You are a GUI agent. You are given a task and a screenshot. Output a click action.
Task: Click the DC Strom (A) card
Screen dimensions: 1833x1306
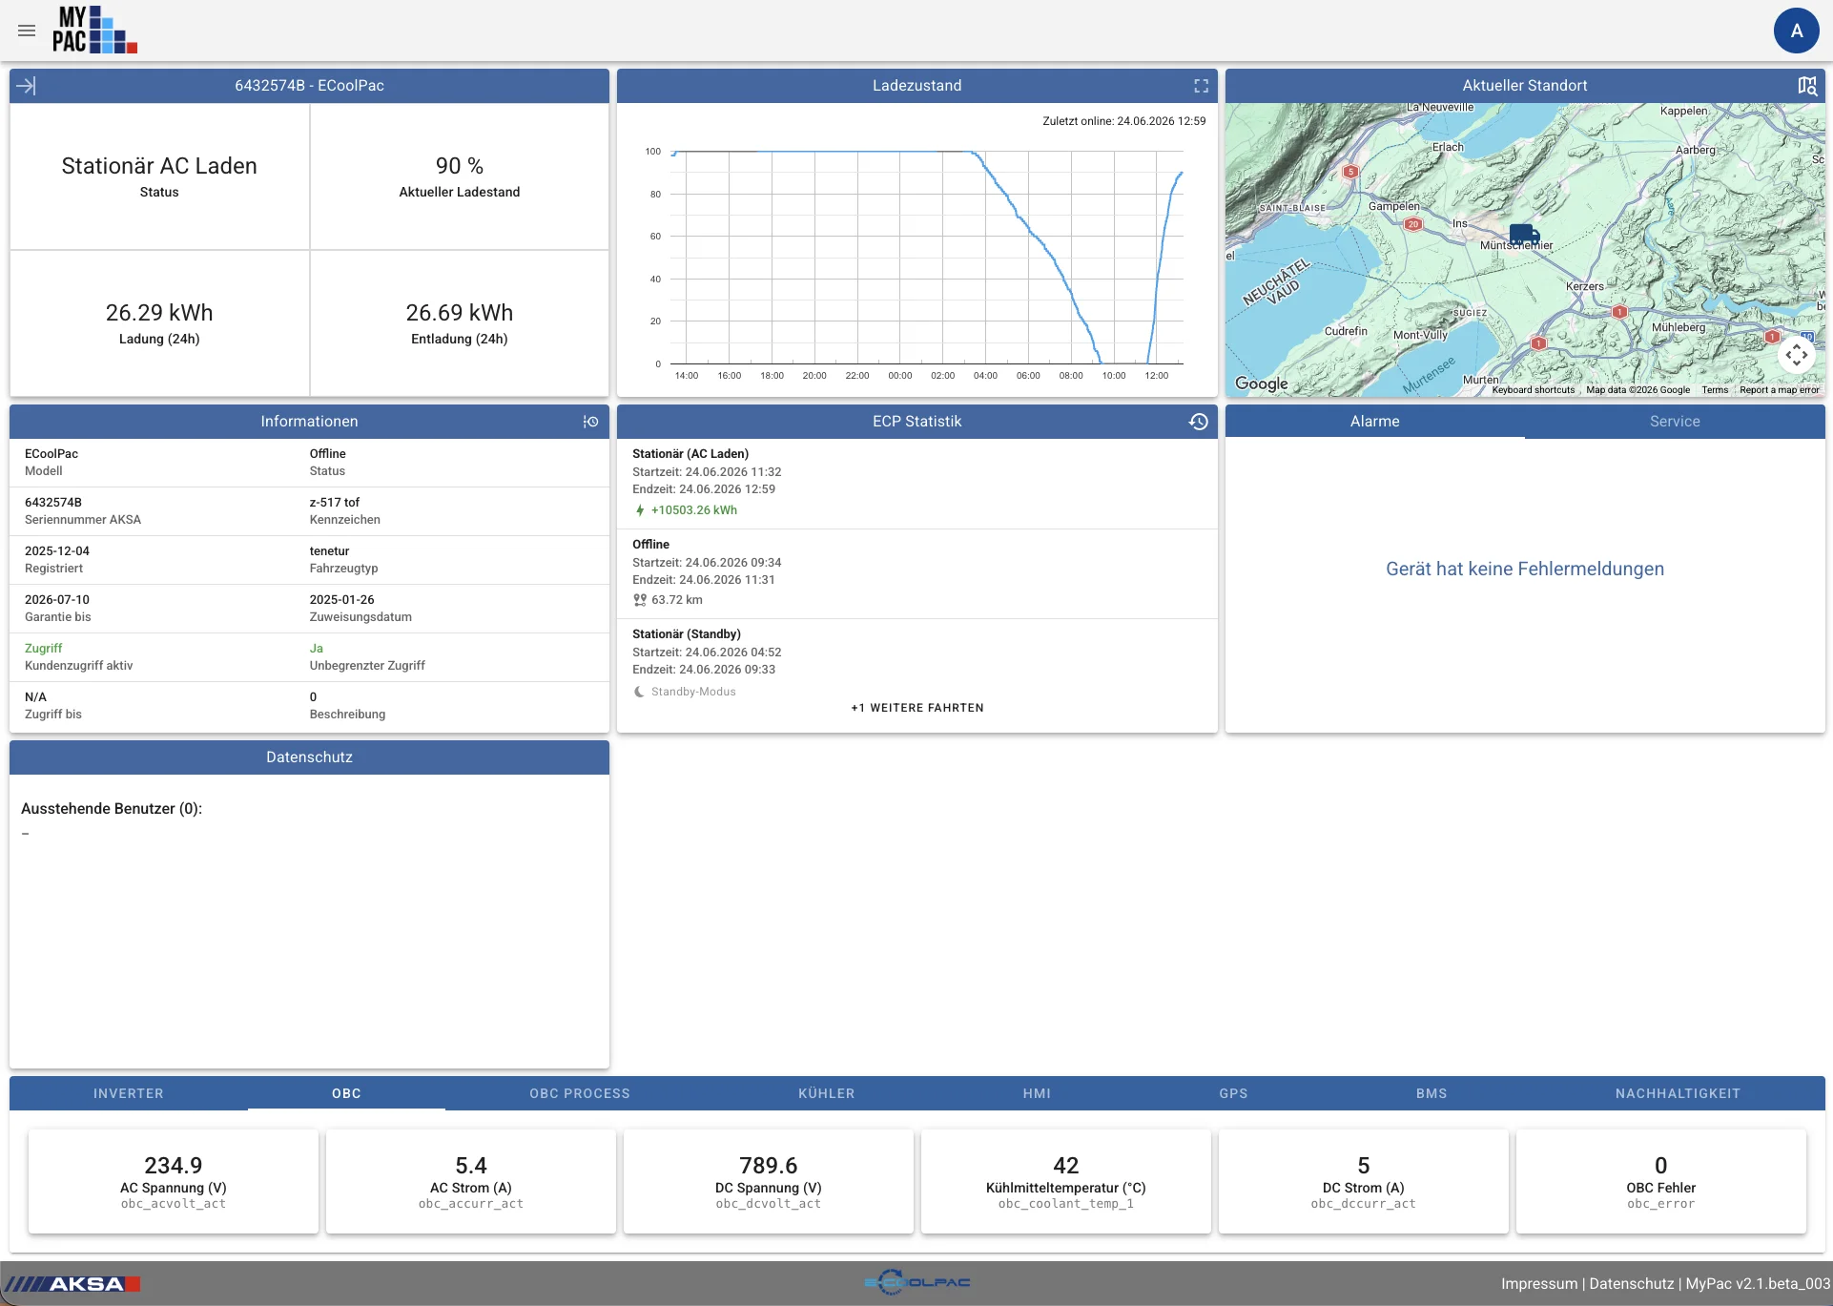pyautogui.click(x=1364, y=1182)
